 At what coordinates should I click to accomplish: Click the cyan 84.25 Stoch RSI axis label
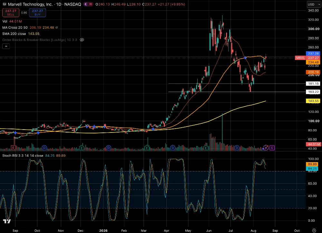coord(312,169)
